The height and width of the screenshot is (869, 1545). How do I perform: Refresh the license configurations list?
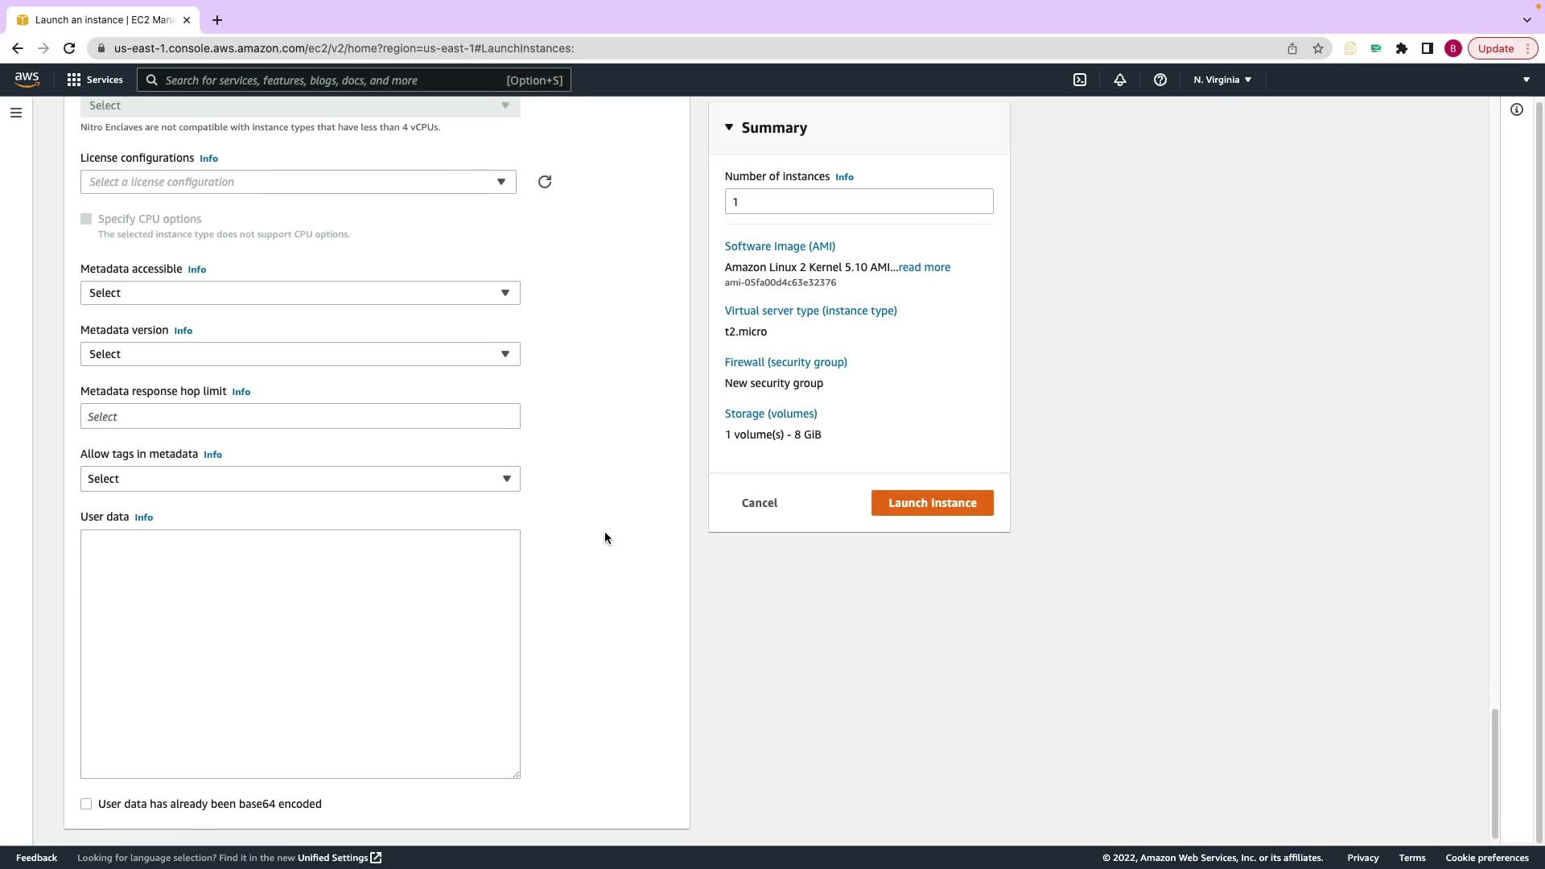545,182
